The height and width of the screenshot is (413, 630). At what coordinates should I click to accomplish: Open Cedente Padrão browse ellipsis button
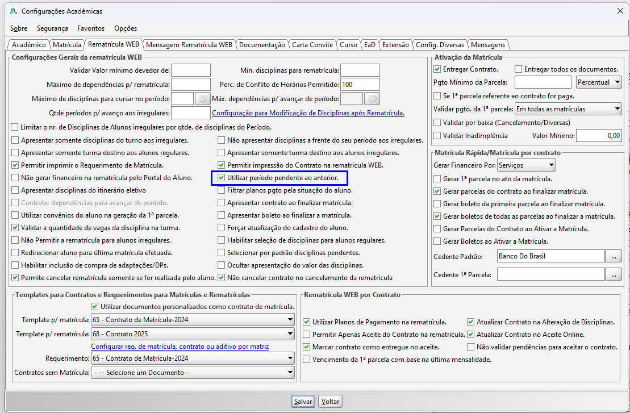[614, 256]
